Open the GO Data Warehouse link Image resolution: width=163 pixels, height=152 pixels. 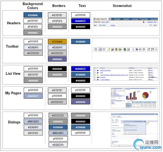105,80
